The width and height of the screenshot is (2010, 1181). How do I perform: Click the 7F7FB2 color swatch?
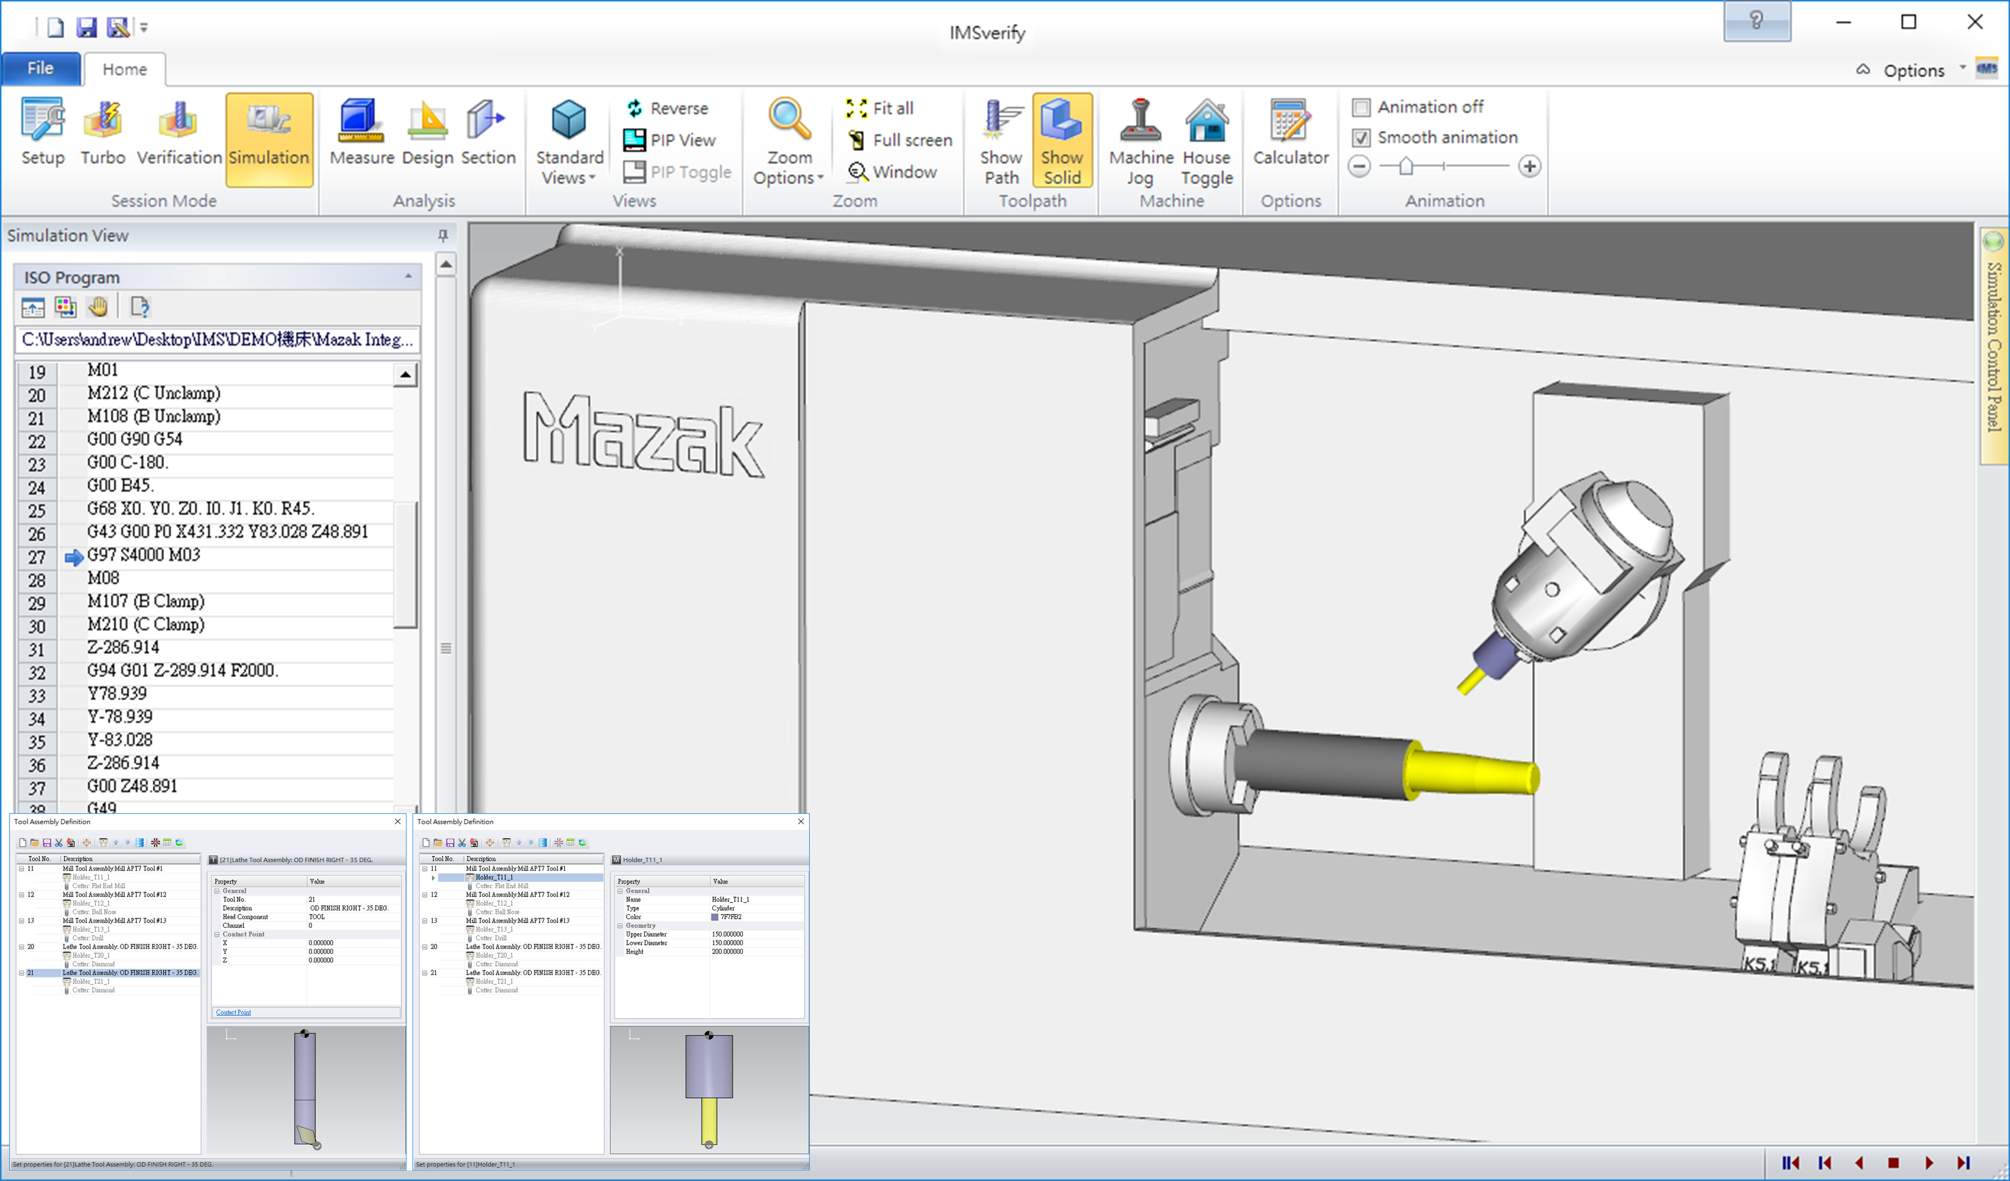tap(715, 917)
